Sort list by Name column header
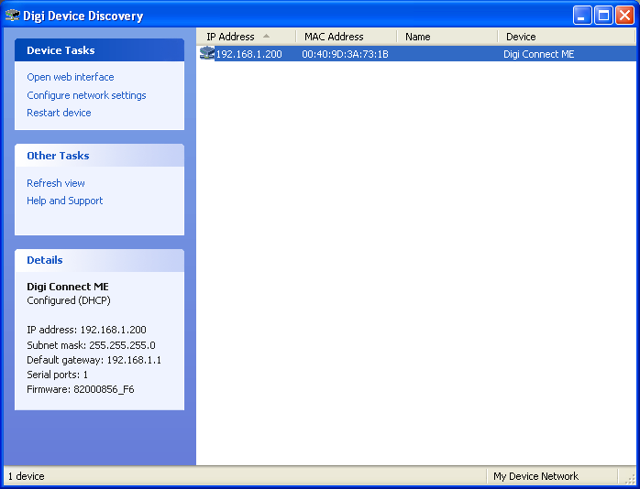The image size is (640, 489). [x=447, y=37]
